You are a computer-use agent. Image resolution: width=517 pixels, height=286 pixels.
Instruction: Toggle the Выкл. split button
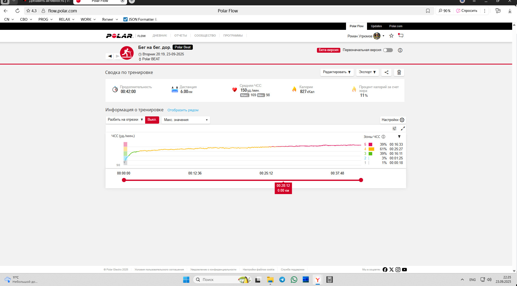point(152,120)
